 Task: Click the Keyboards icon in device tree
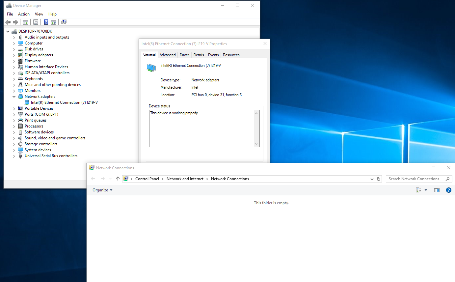coord(20,79)
